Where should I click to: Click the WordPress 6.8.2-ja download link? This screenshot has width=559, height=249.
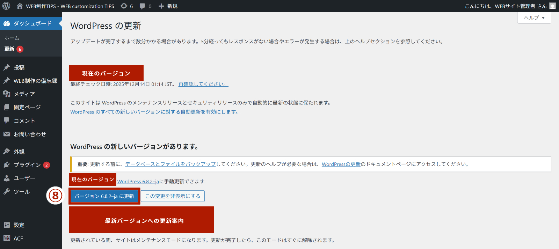pos(138,182)
